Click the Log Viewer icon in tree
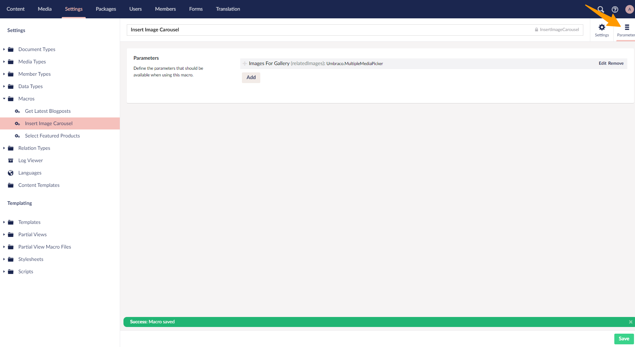 (x=11, y=160)
